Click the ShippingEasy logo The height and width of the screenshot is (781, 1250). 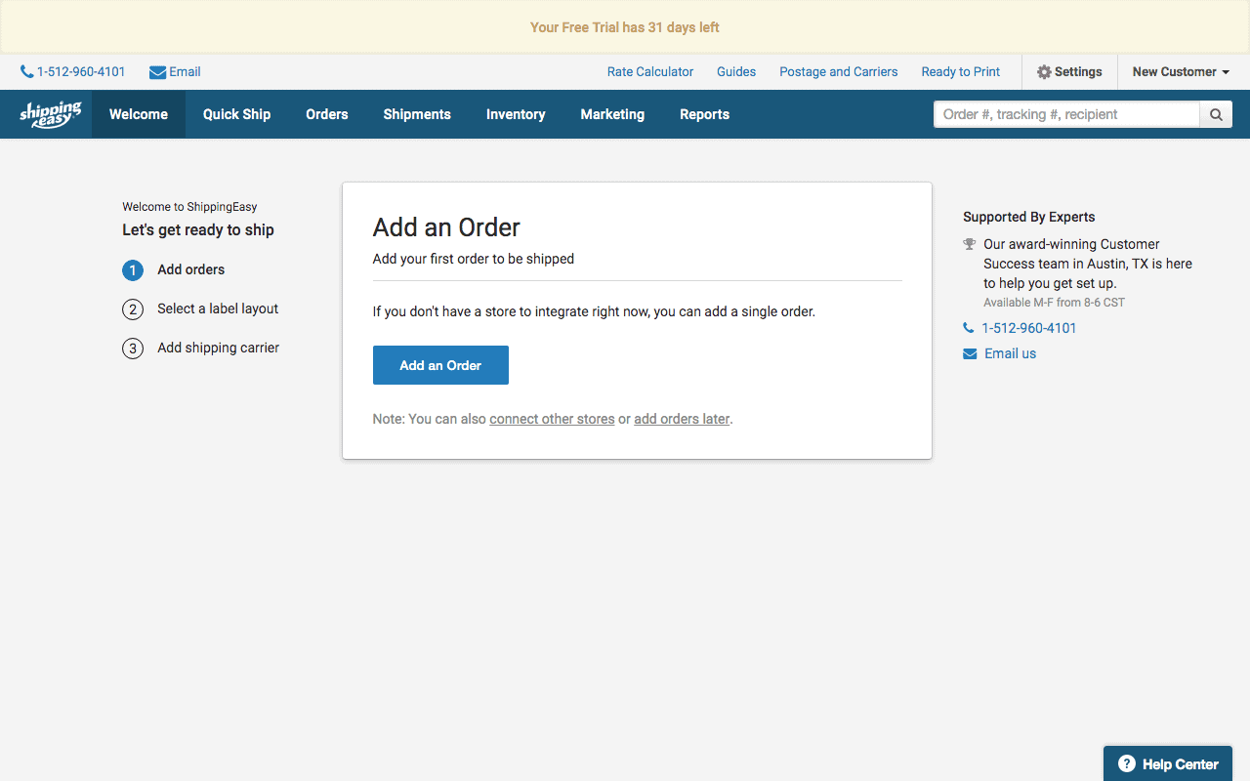51,114
